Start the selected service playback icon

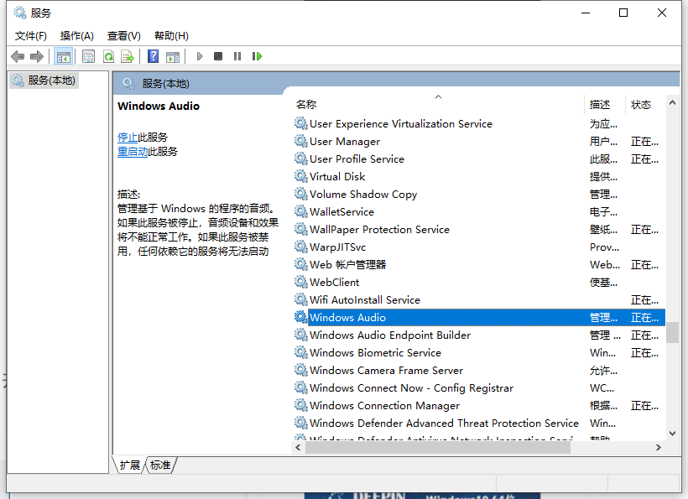click(199, 55)
